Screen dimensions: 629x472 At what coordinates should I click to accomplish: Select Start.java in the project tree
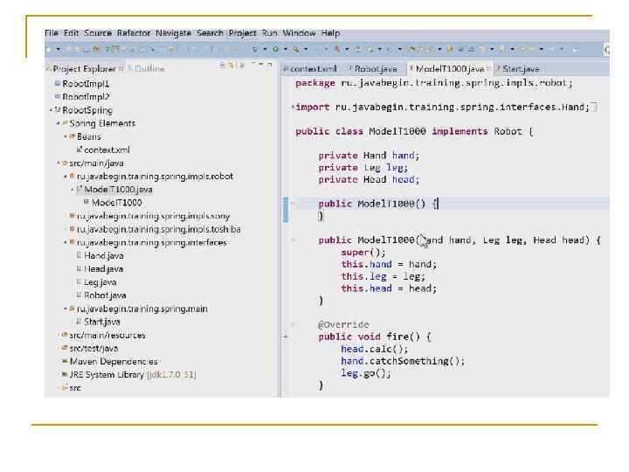point(98,322)
